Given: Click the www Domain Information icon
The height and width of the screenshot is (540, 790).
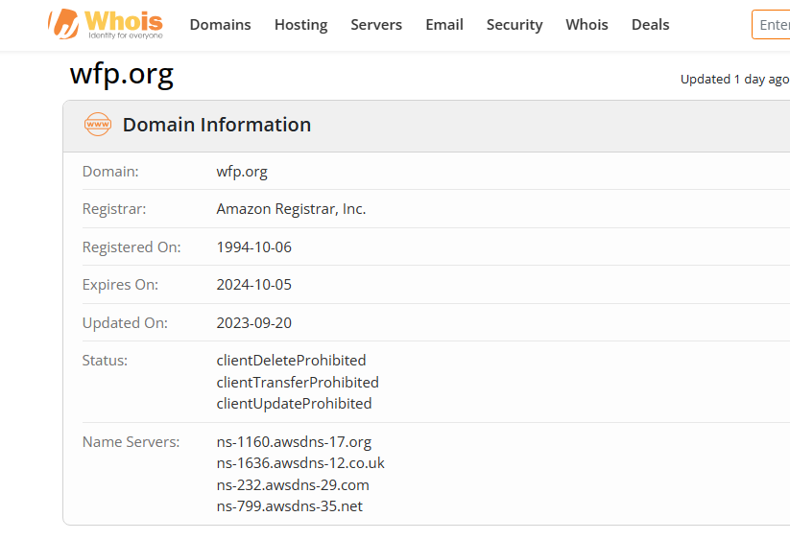Looking at the screenshot, I should click(98, 125).
